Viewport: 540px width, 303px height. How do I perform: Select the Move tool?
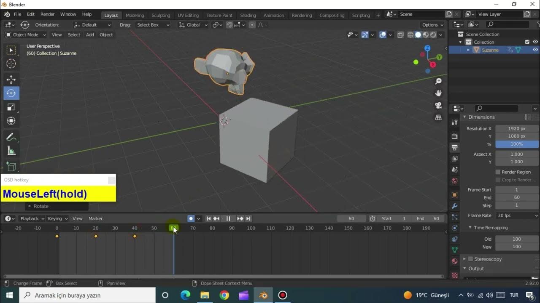tap(11, 80)
